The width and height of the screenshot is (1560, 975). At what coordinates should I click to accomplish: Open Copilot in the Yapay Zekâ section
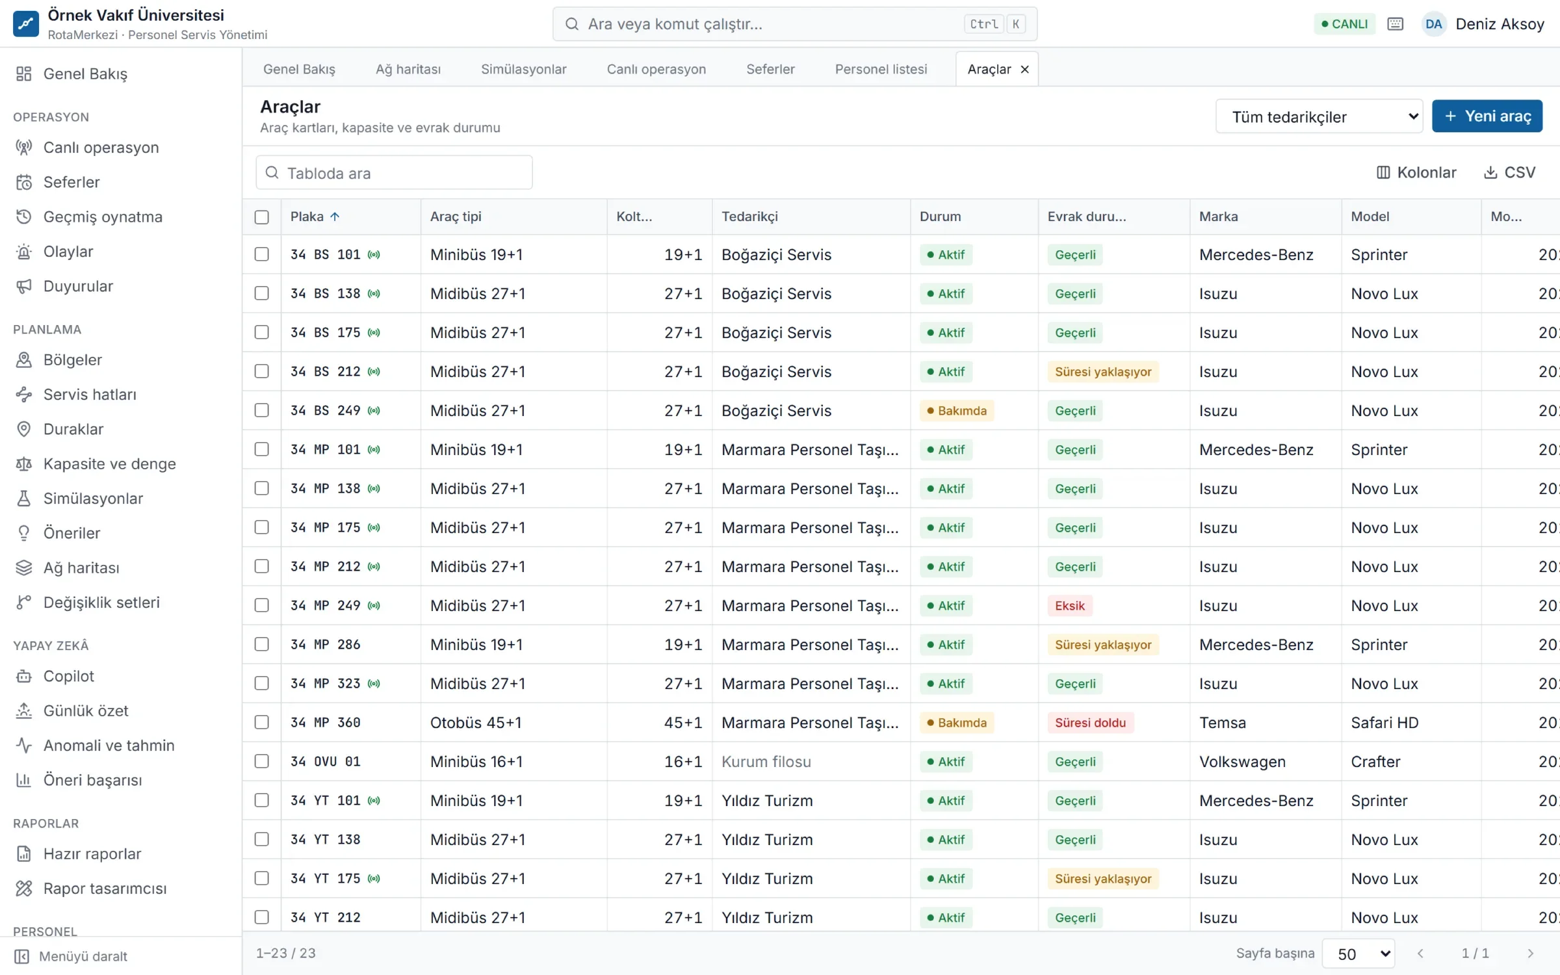point(121,676)
